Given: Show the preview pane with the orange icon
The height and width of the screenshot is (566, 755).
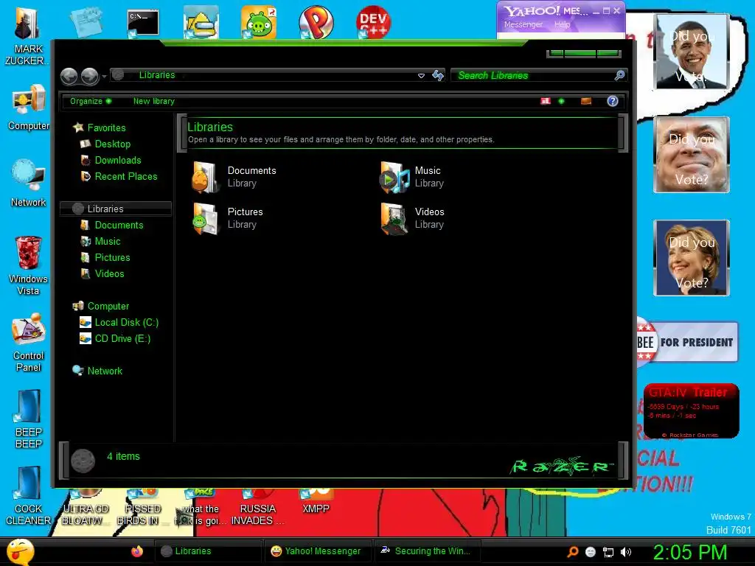Looking at the screenshot, I should click(x=586, y=101).
